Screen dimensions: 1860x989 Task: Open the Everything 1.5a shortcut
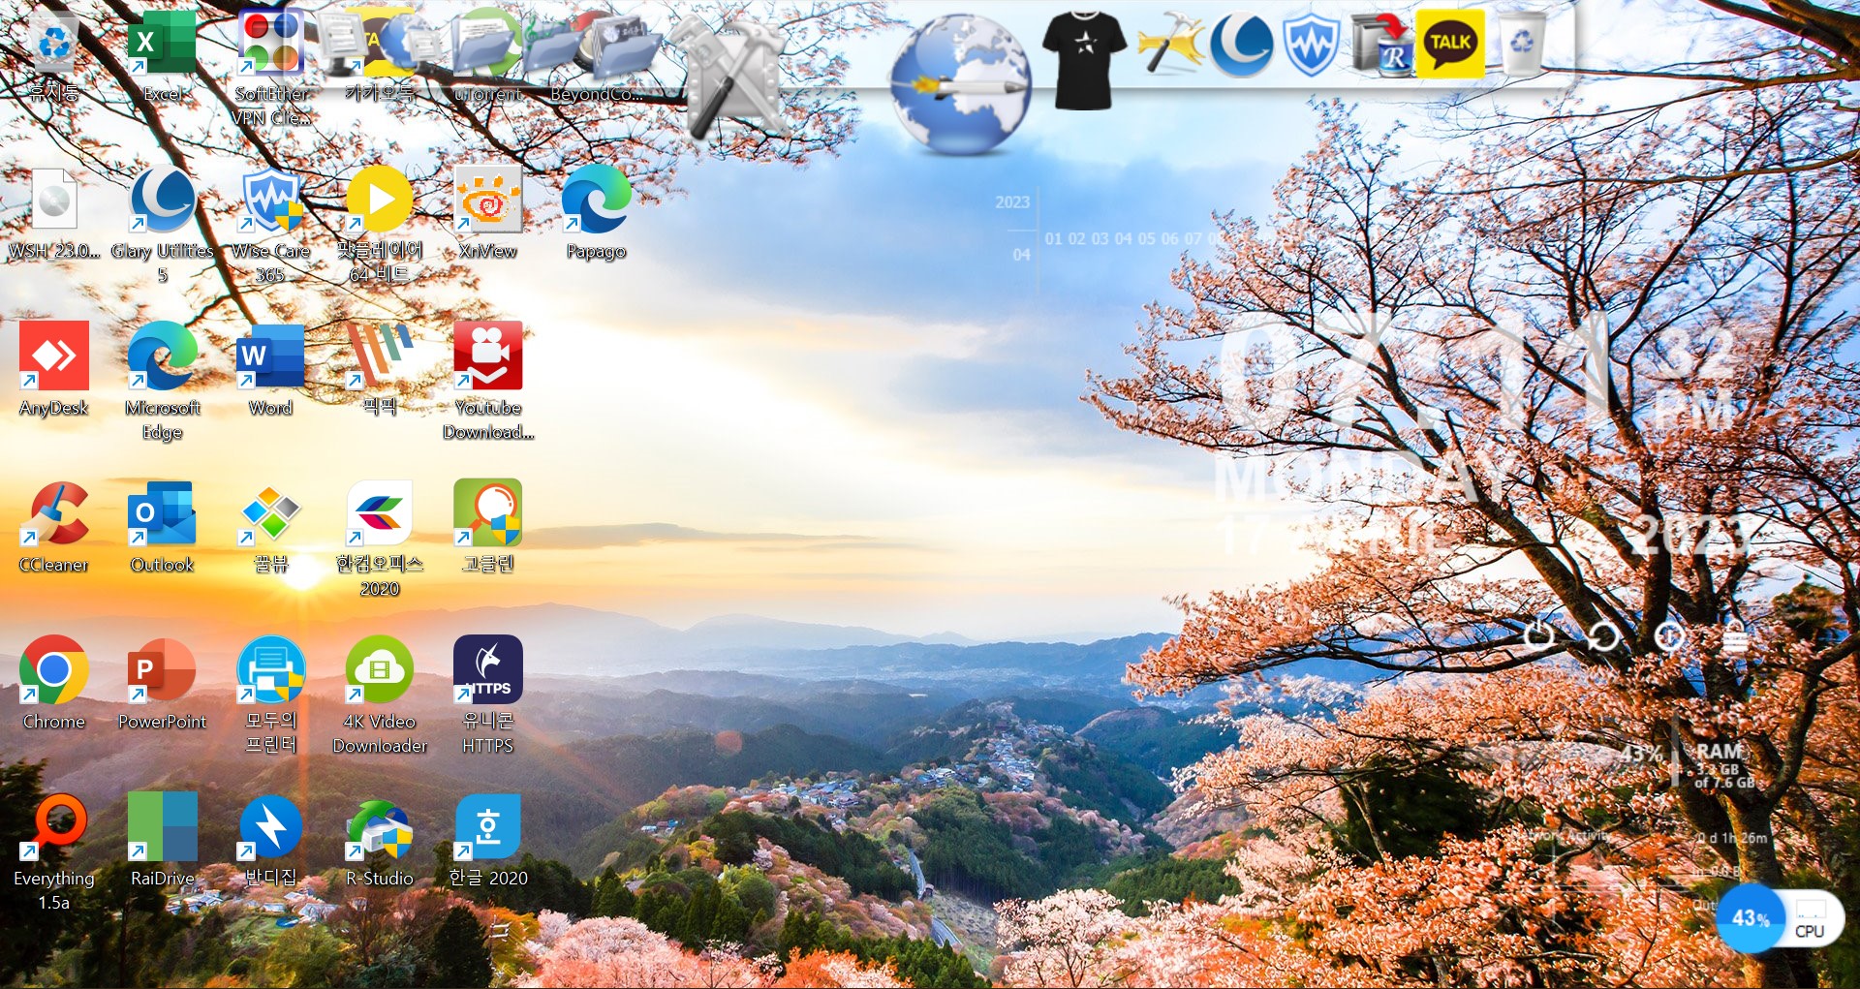tap(54, 852)
